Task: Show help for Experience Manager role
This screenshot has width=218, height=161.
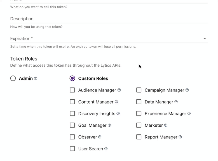Action: 189,114
